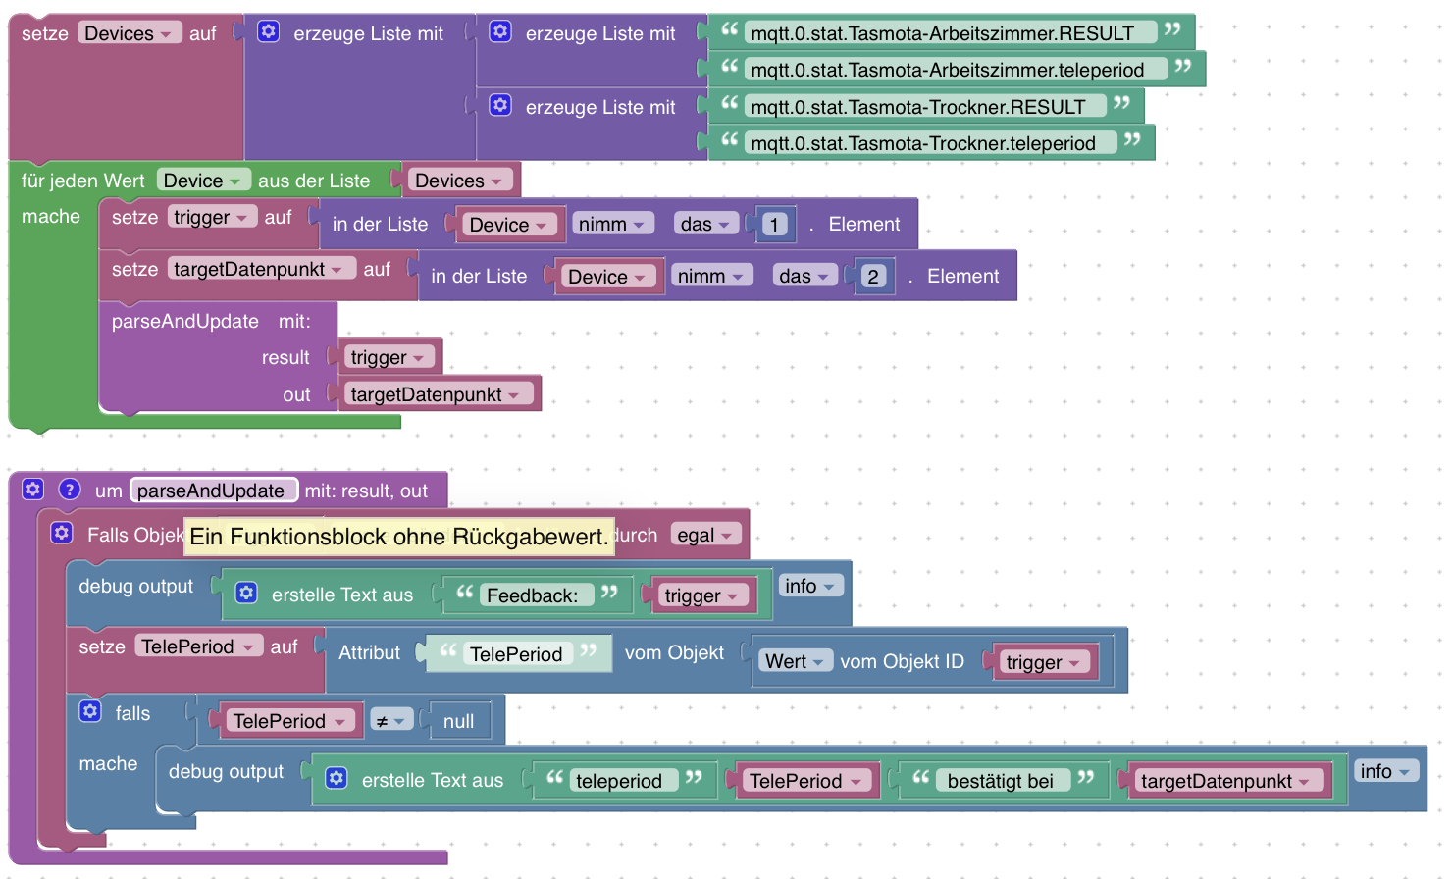Open the parseAndUpdate function definition gear
This screenshot has width=1453, height=879.
coord(33,489)
